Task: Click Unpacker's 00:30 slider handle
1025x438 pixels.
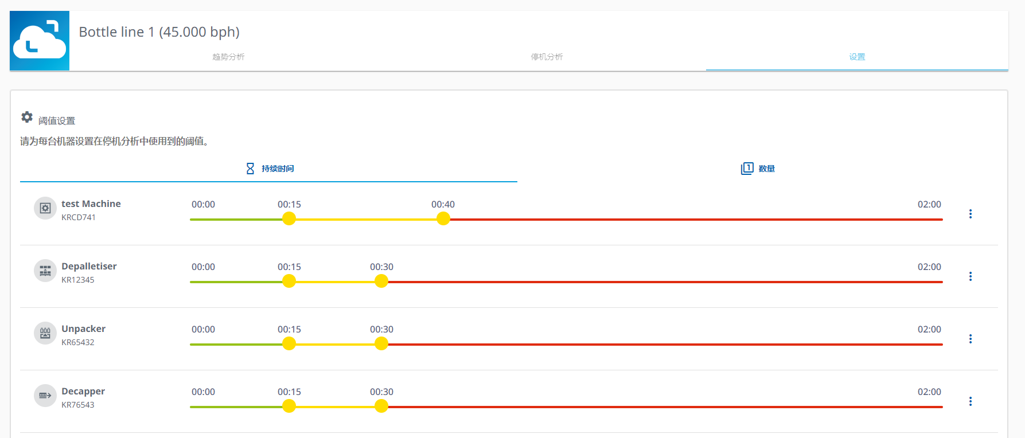Action: pyautogui.click(x=381, y=344)
